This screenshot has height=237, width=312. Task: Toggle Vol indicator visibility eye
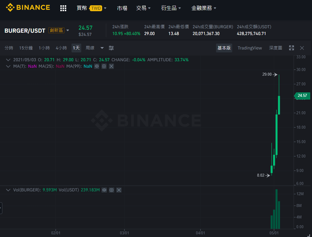click(104, 190)
